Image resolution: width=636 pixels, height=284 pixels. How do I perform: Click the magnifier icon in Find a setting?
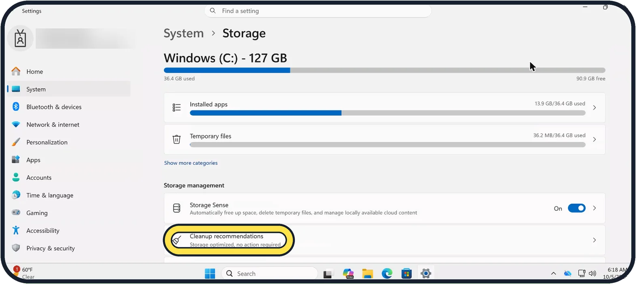coord(213,11)
